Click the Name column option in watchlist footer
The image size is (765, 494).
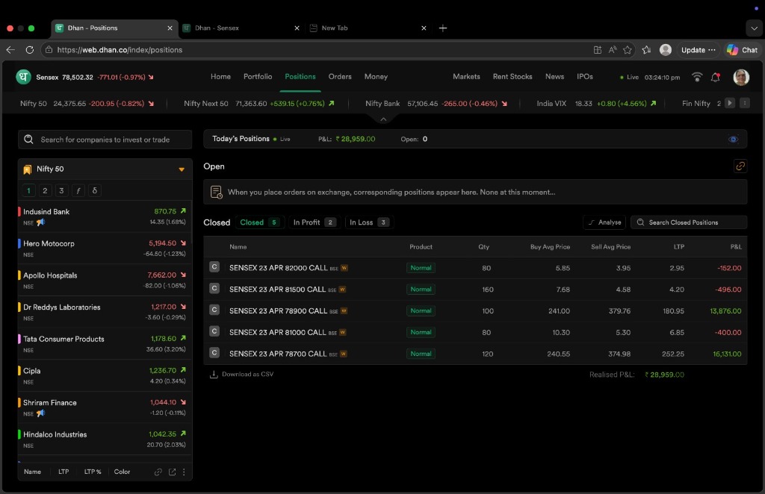33,472
